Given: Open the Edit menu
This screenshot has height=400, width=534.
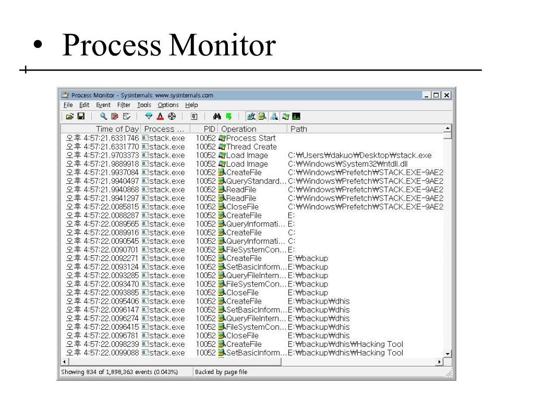Looking at the screenshot, I should (84, 105).
